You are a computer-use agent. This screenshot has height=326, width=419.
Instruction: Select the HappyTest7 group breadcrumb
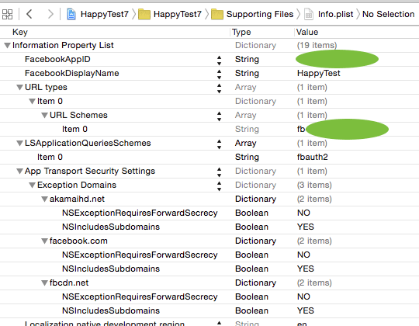pos(178,14)
